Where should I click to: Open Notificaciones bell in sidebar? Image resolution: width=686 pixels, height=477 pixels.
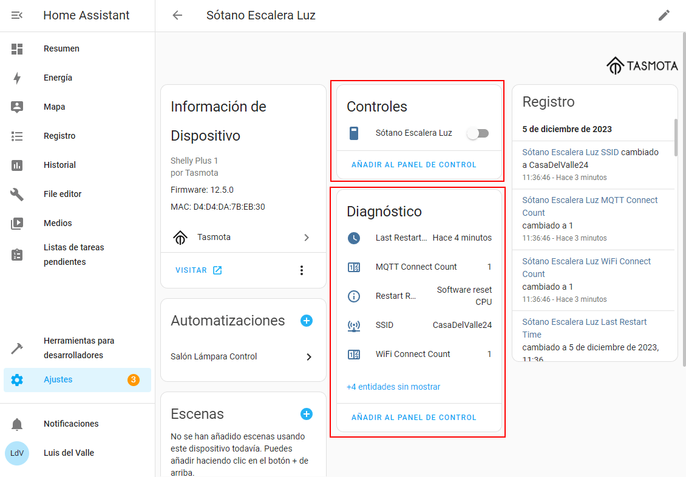(17, 424)
